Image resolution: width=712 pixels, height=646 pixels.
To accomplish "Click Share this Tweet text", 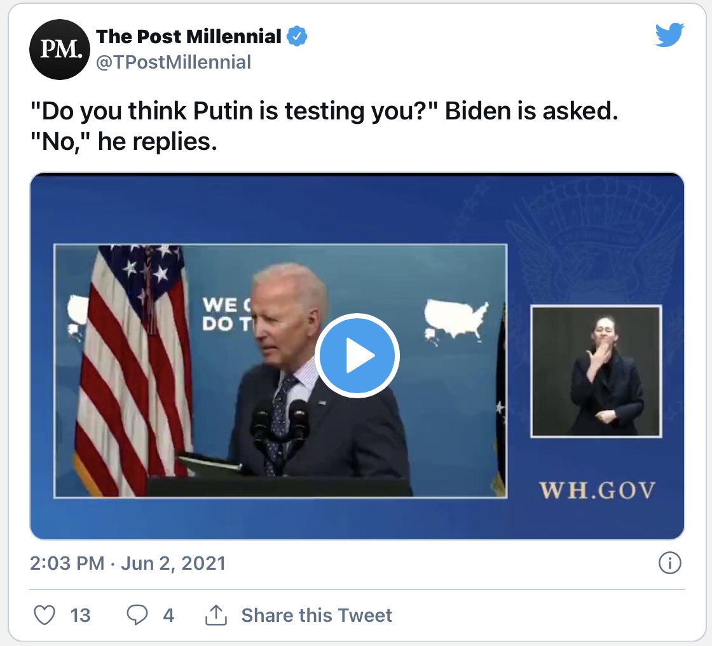I will tap(317, 615).
